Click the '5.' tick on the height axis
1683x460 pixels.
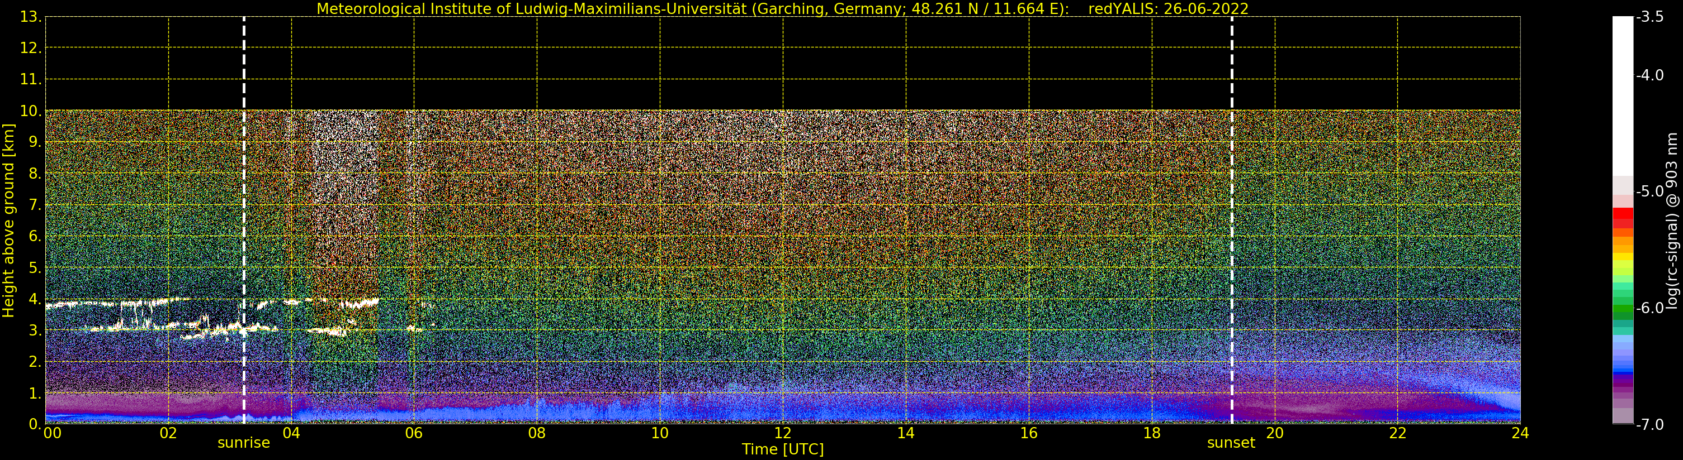coord(35,267)
